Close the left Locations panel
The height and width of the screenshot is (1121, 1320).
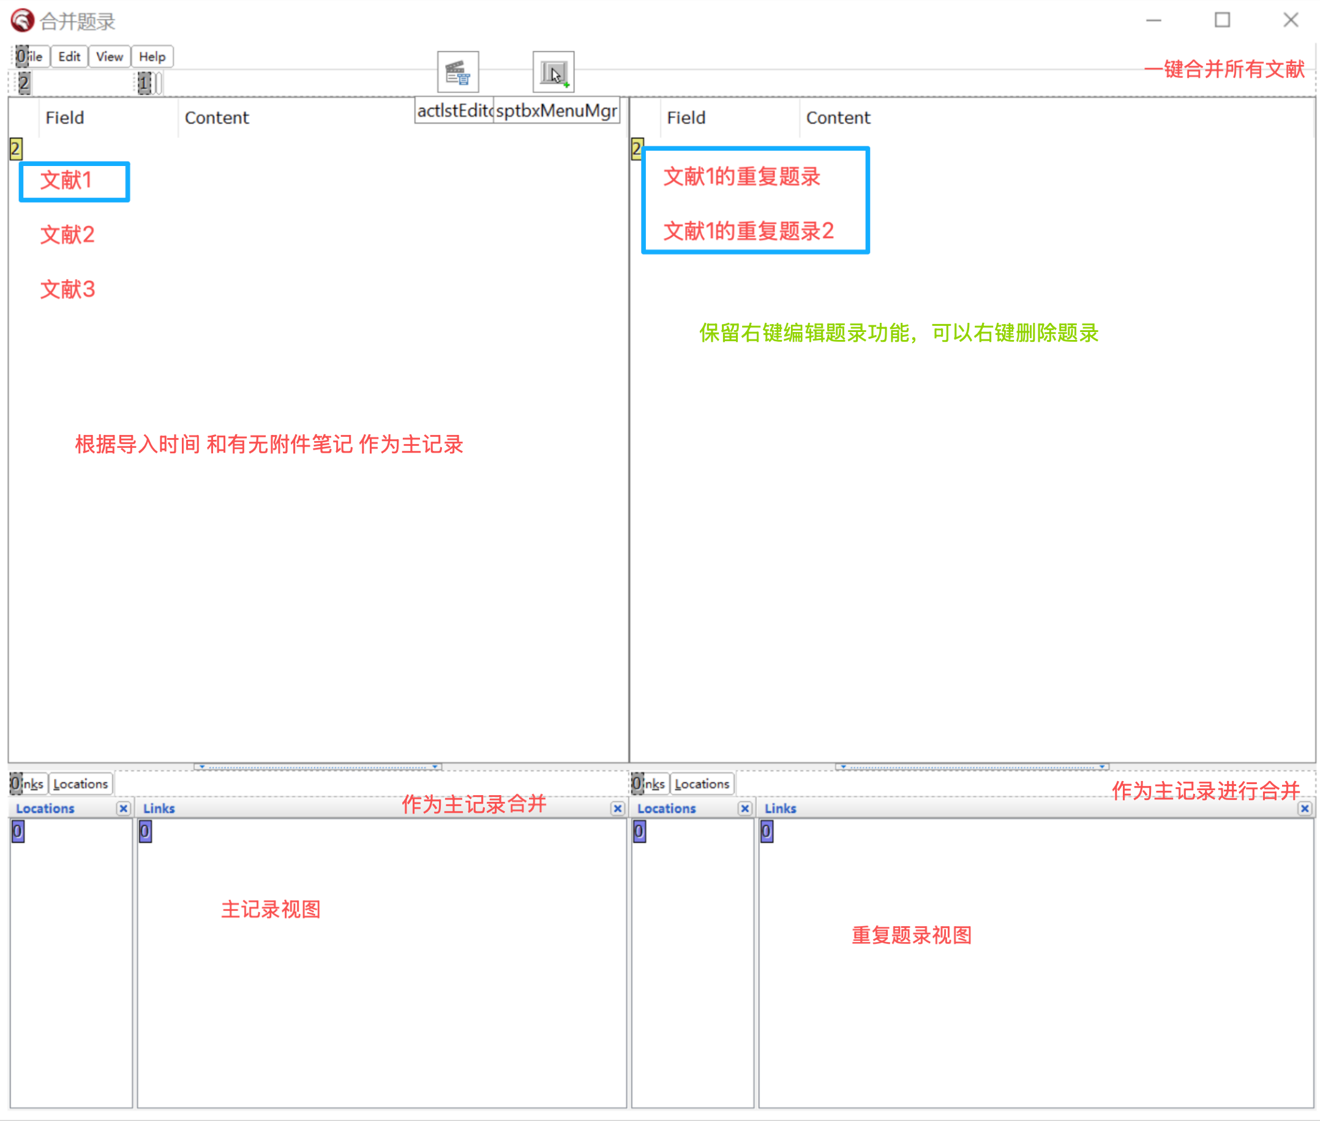[124, 809]
